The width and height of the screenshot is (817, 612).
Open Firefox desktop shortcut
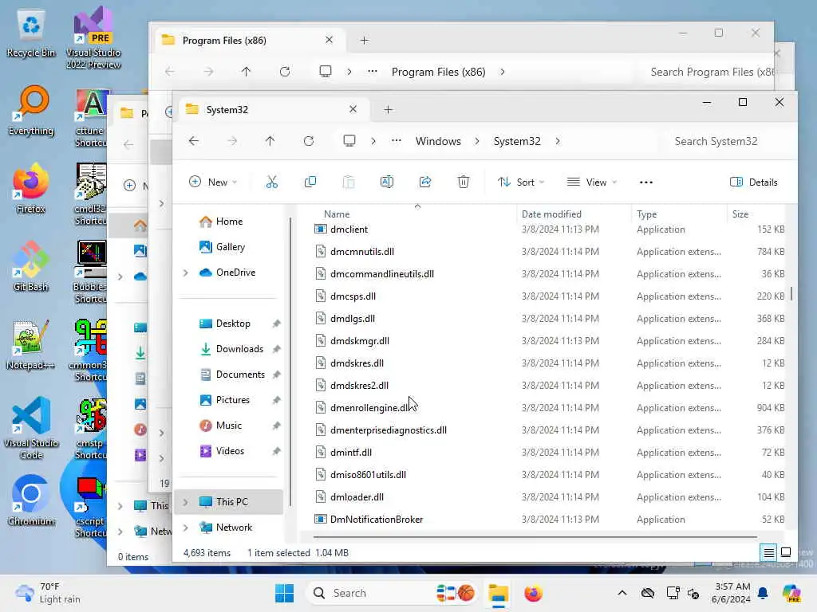30,188
